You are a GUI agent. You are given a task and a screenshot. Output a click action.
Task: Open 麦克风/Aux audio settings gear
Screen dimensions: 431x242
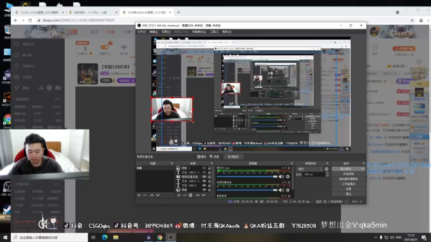pyautogui.click(x=288, y=177)
